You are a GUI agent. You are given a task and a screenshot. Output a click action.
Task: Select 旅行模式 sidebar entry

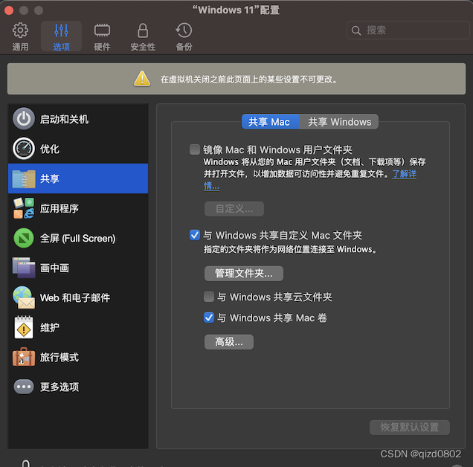tap(78, 357)
